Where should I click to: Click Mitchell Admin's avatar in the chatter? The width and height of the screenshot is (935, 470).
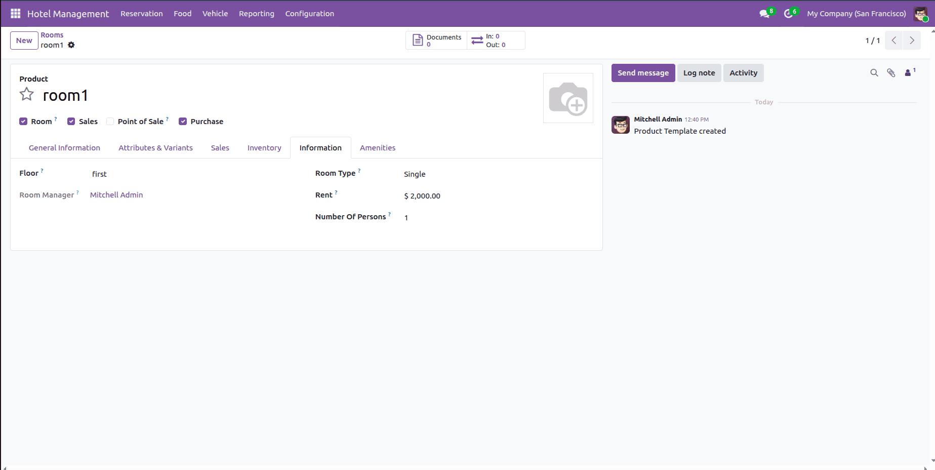pyautogui.click(x=621, y=125)
